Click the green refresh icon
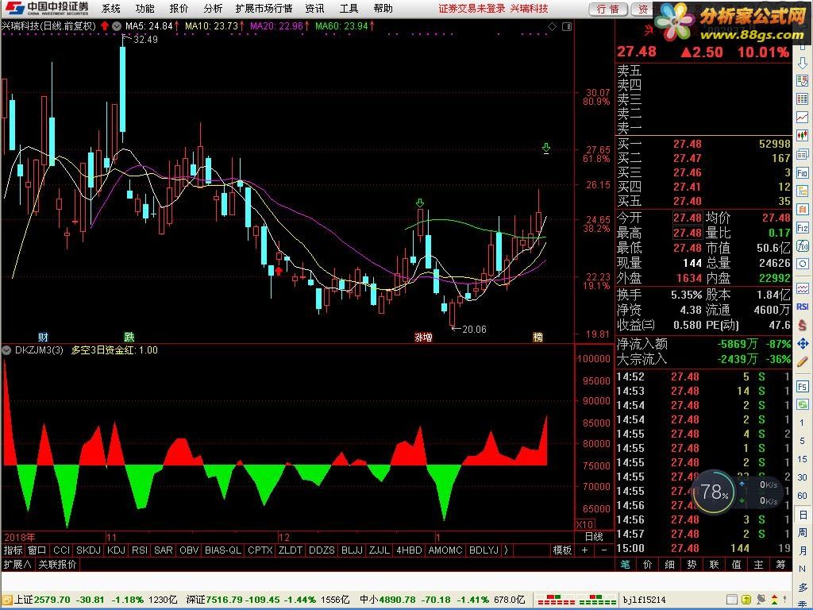Viewport: 813px width, 610px height. point(802,404)
